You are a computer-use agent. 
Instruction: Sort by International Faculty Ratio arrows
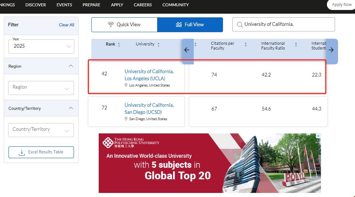click(x=296, y=44)
